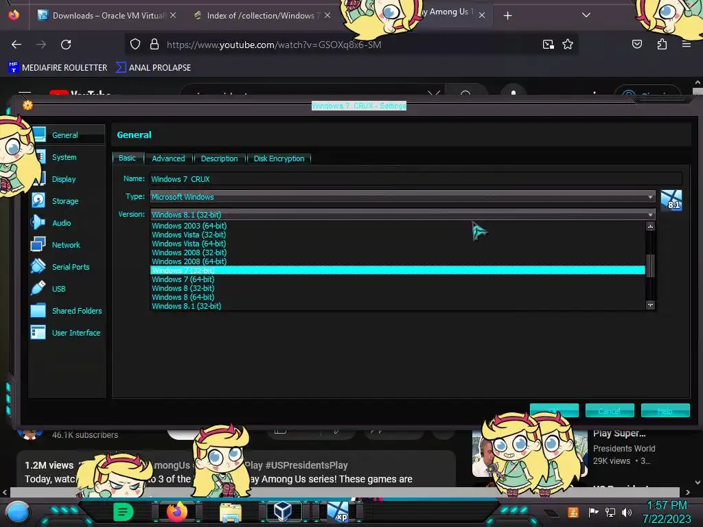The width and height of the screenshot is (703, 527).
Task: Click the Cancel button in settings
Action: click(610, 410)
